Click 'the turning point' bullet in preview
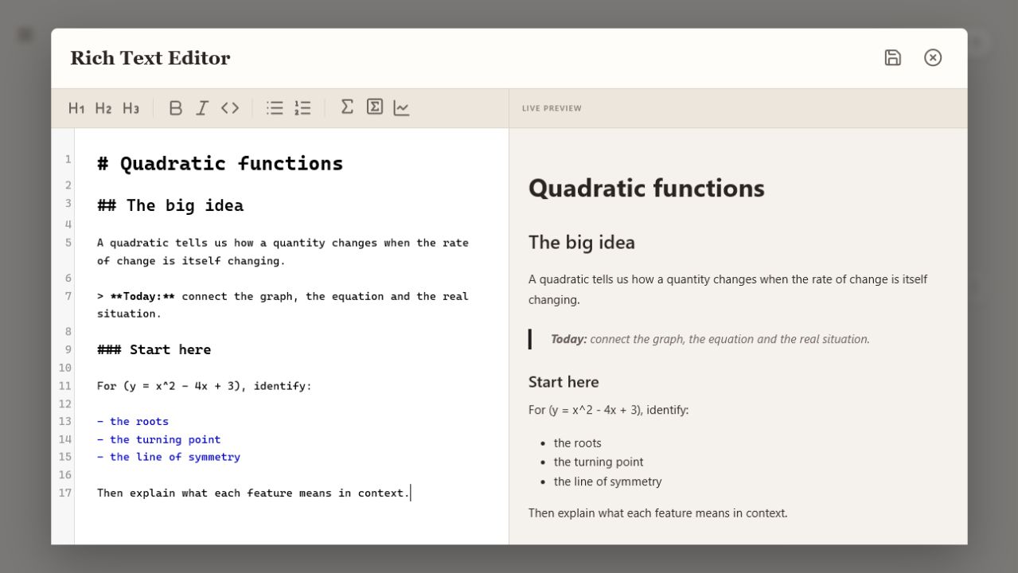1018x573 pixels. pyautogui.click(x=599, y=462)
